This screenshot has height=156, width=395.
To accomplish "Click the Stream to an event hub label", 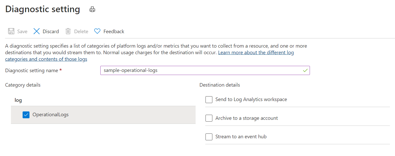I will (241, 137).
